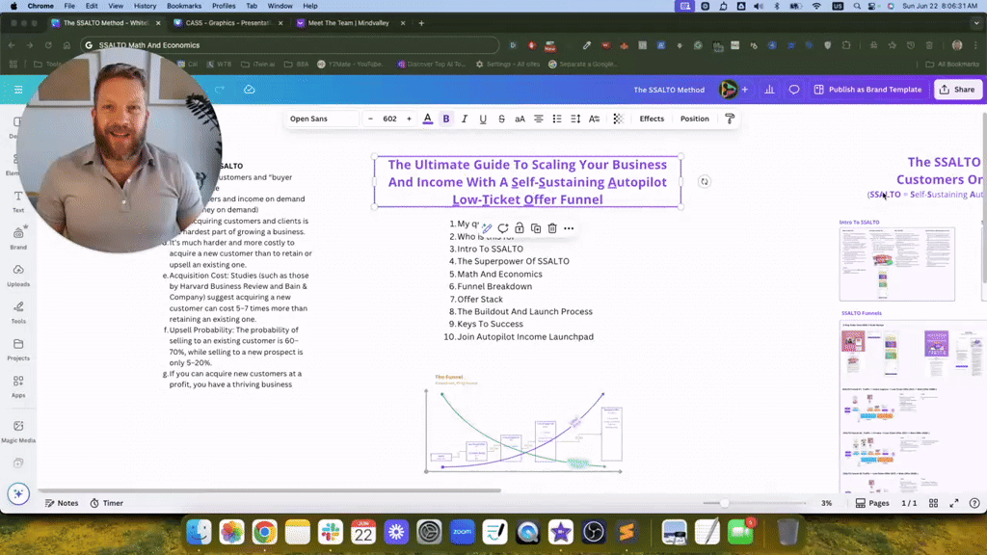This screenshot has height=555, width=987.
Task: Toggle underline on the selected text
Action: click(x=482, y=119)
